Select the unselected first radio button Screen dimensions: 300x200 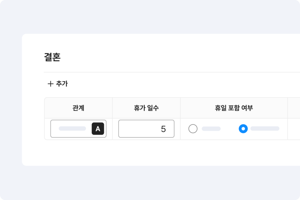click(193, 129)
